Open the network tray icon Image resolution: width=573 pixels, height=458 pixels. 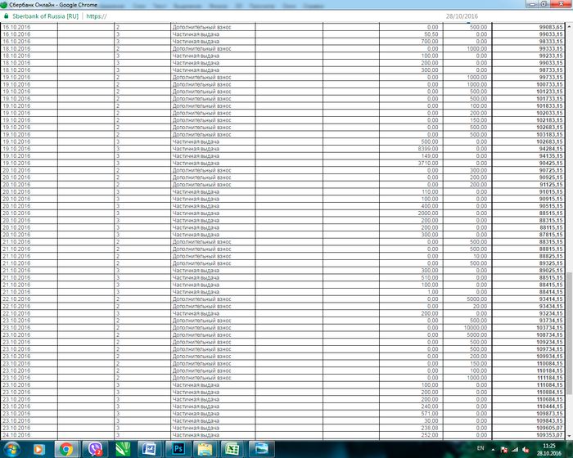coord(515,449)
